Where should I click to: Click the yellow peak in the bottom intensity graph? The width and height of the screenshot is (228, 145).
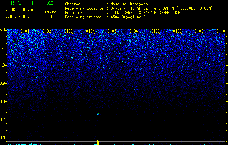coord(98,142)
